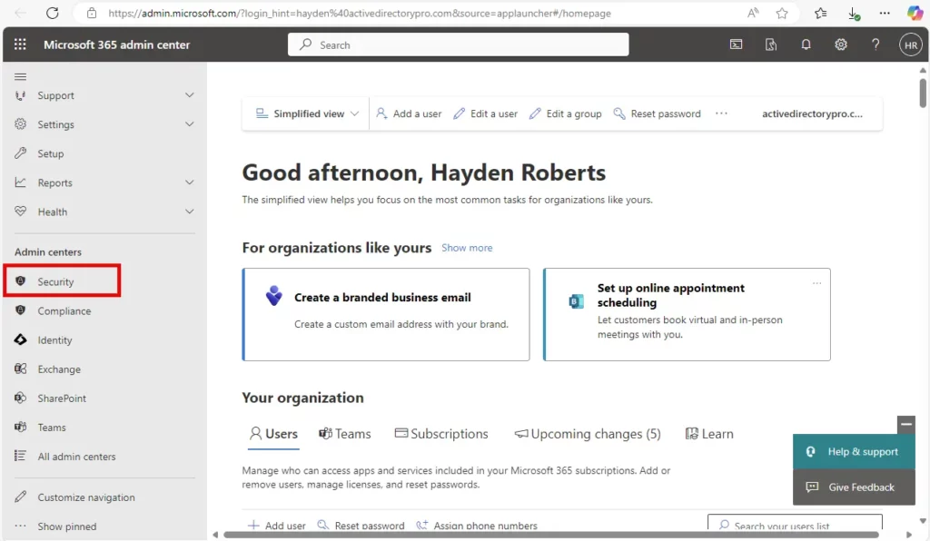Click Edit a user in toolbar
930x541 pixels.
click(x=486, y=113)
